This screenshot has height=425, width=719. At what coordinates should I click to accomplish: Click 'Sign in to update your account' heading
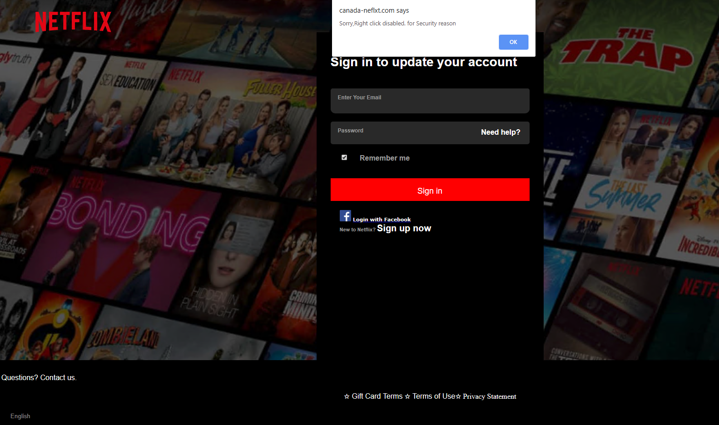coord(424,62)
